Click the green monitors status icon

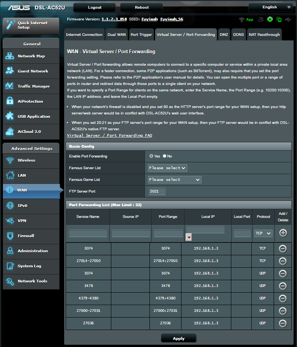click(x=279, y=20)
